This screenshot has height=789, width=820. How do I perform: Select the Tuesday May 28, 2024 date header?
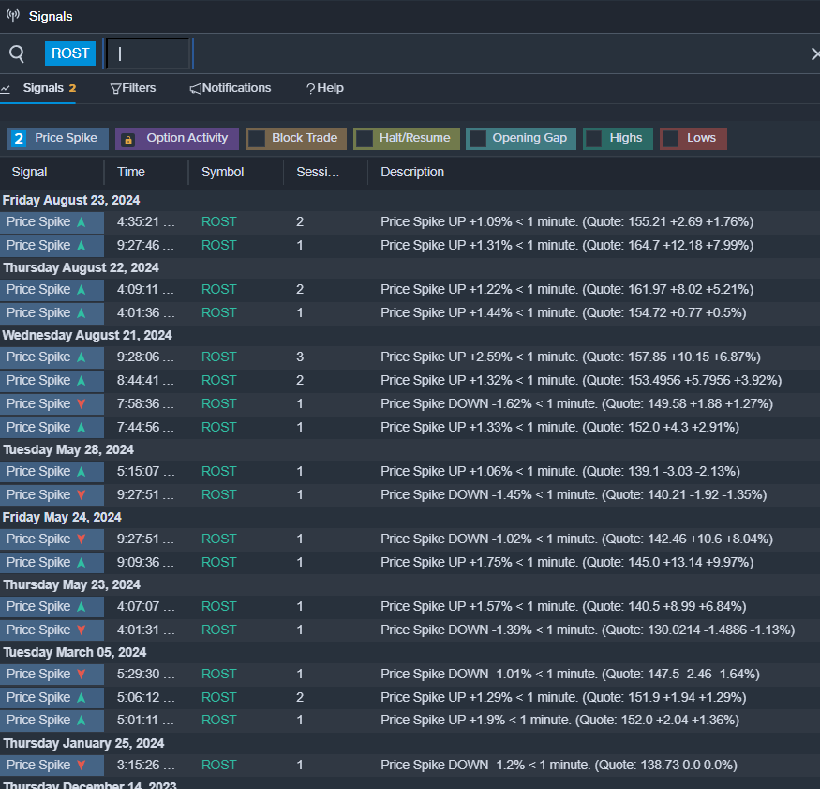[68, 449]
